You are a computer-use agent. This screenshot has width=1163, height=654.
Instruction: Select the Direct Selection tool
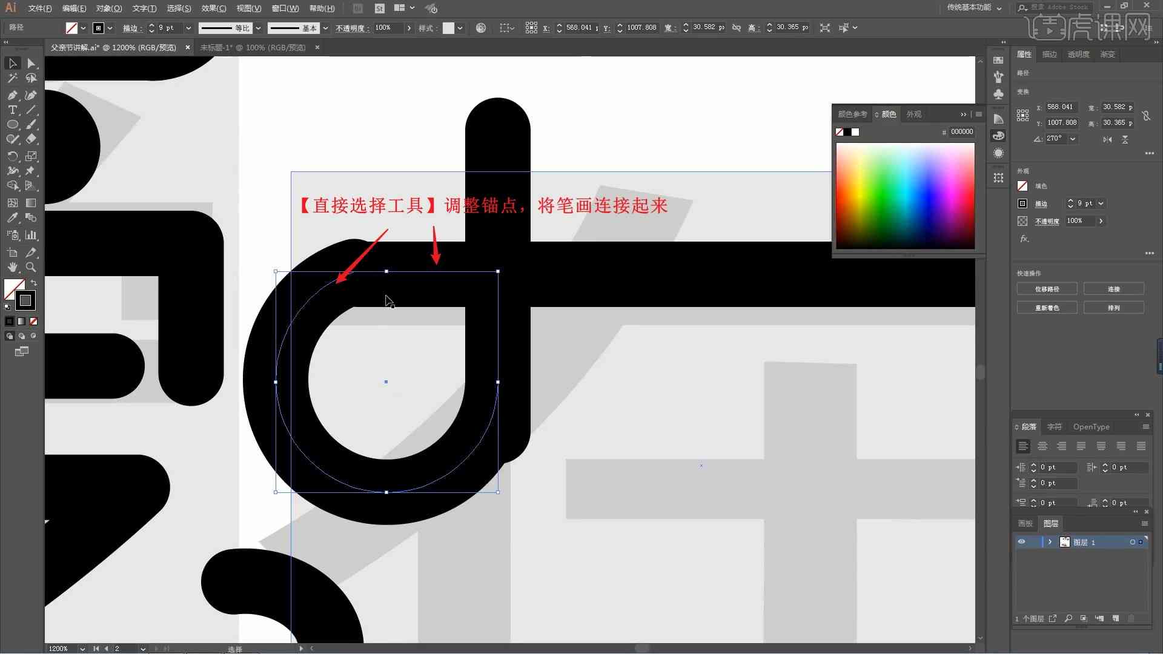(x=30, y=63)
